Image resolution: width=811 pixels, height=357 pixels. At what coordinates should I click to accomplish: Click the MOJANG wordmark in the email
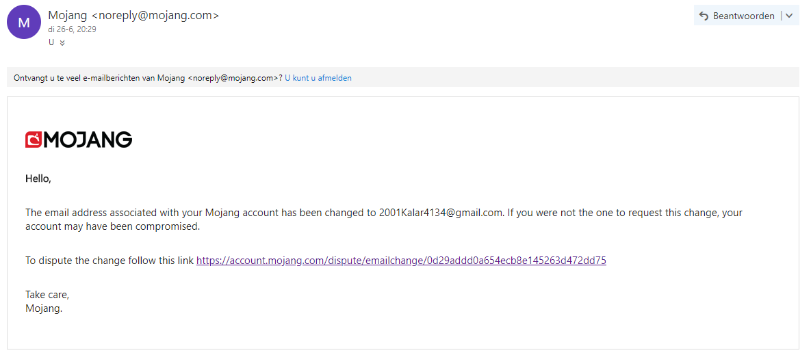(x=88, y=140)
